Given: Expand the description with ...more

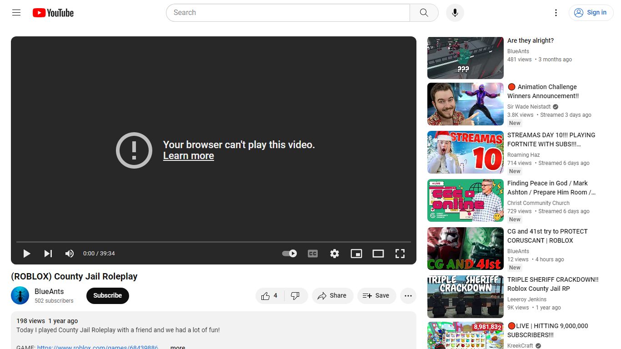Looking at the screenshot, I should pos(178,347).
